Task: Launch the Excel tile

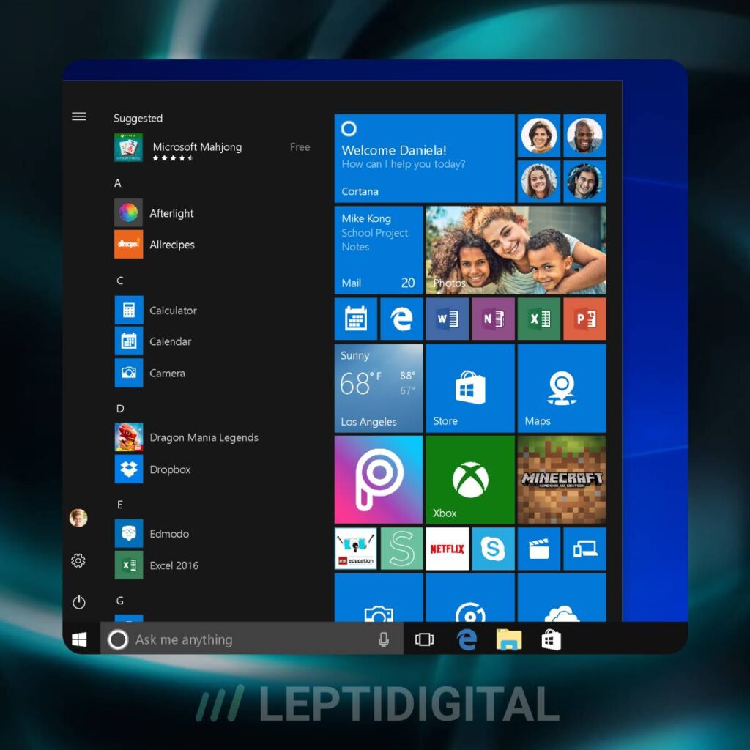Action: pyautogui.click(x=539, y=319)
